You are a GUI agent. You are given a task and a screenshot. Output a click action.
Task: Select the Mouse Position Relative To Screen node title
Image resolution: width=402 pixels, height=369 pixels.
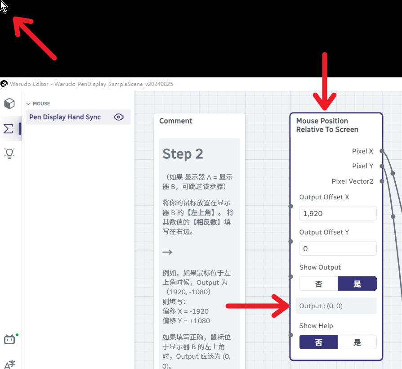327,125
